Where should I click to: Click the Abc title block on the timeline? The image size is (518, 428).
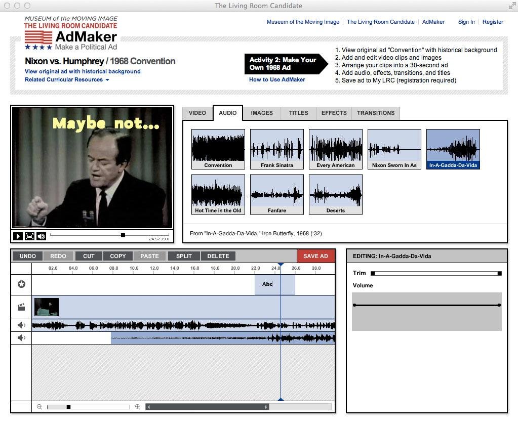[x=267, y=284]
